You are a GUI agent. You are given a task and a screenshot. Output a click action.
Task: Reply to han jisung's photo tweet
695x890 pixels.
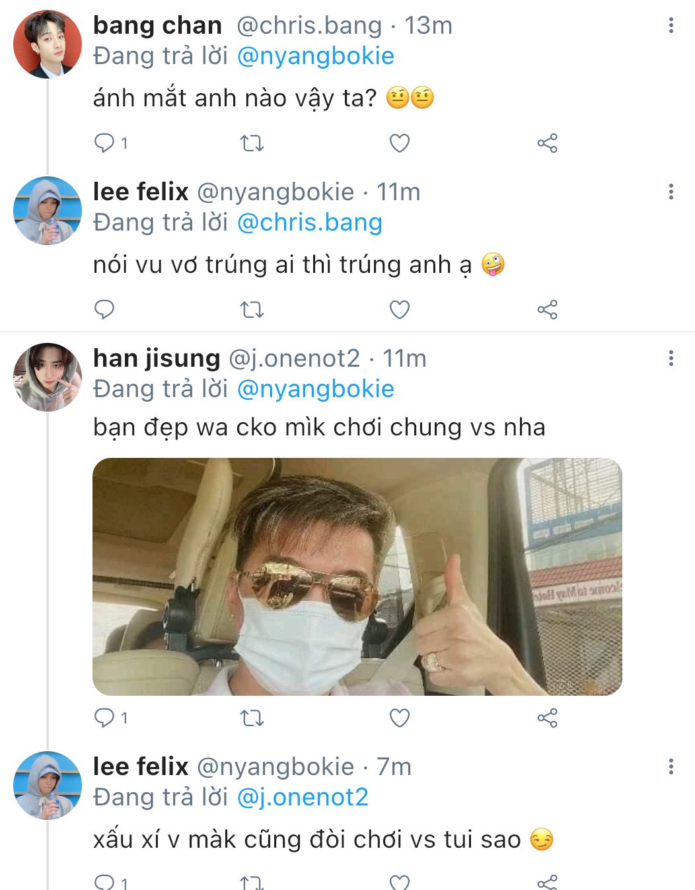pos(104,718)
